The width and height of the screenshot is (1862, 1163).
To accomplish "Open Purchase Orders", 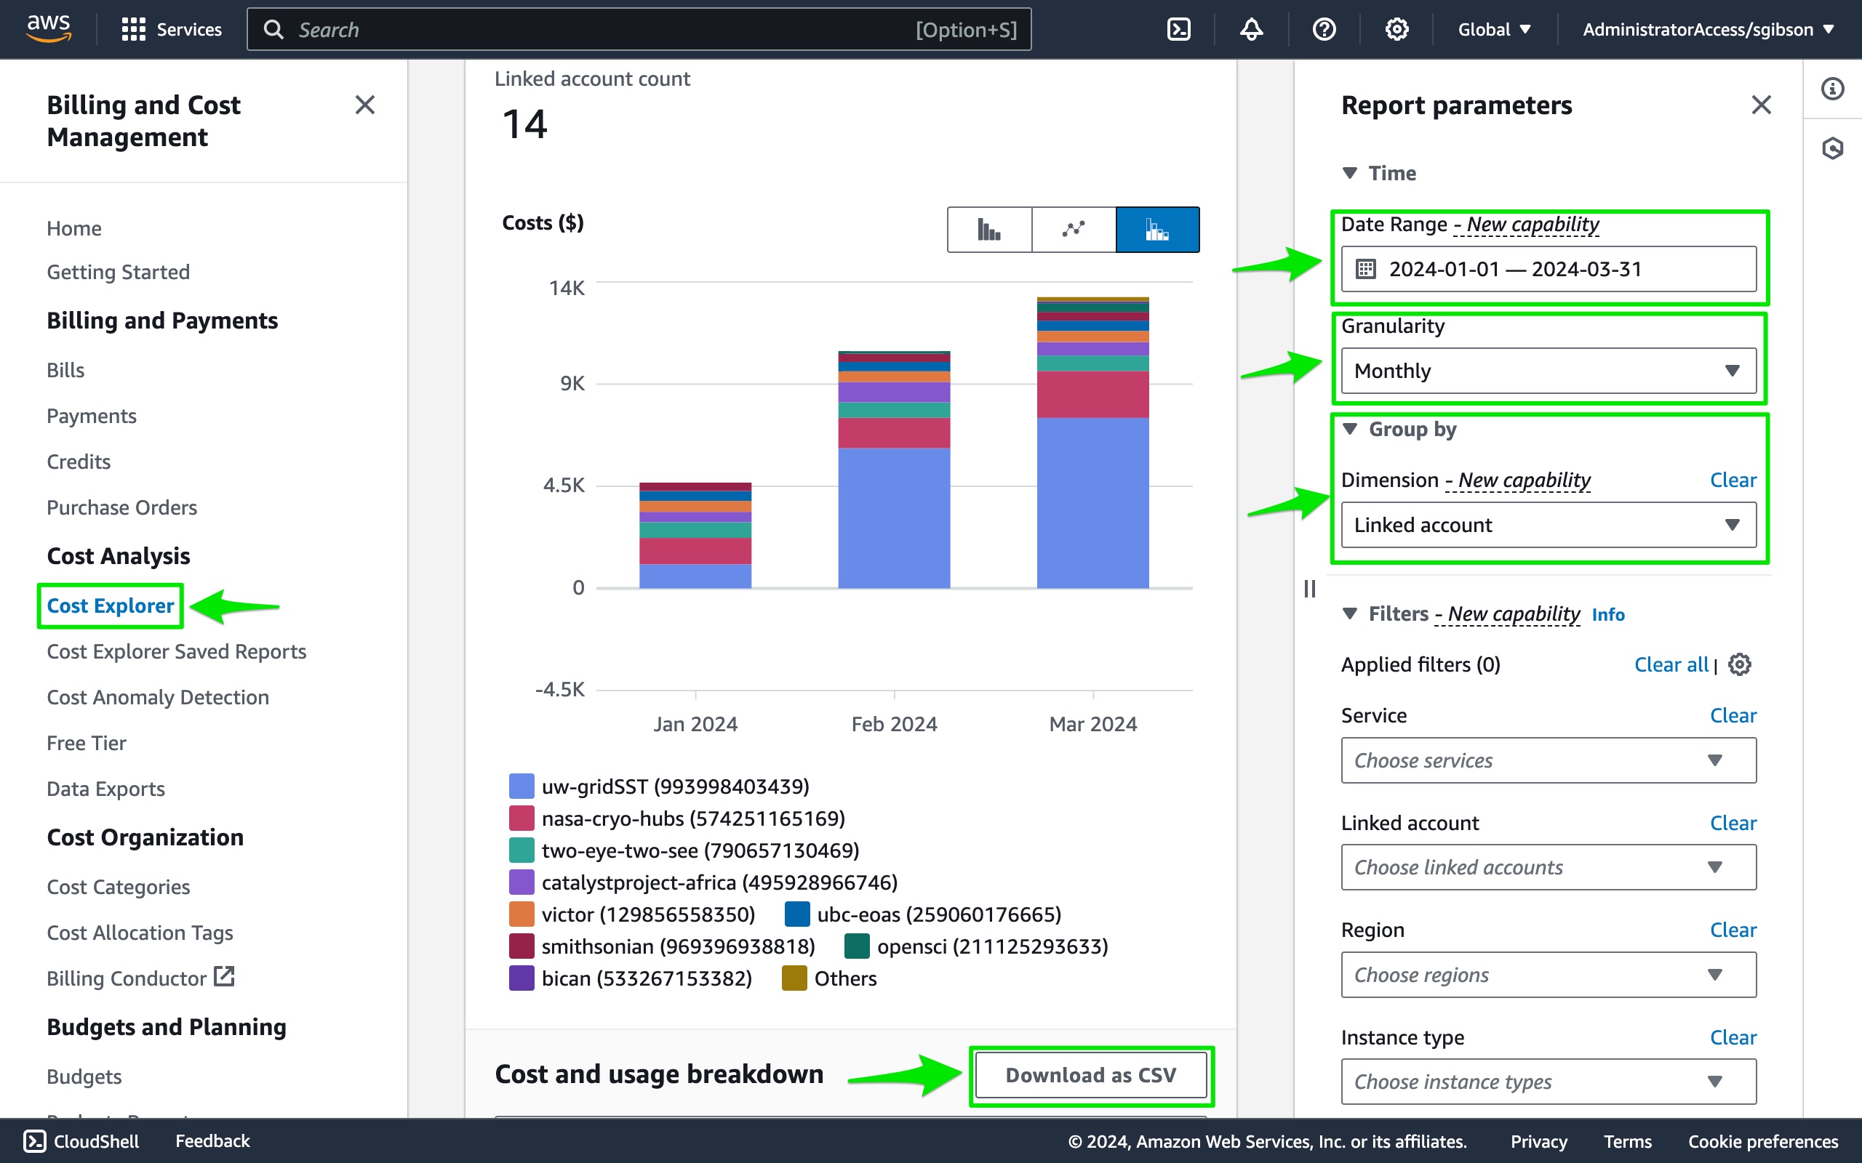I will point(121,507).
